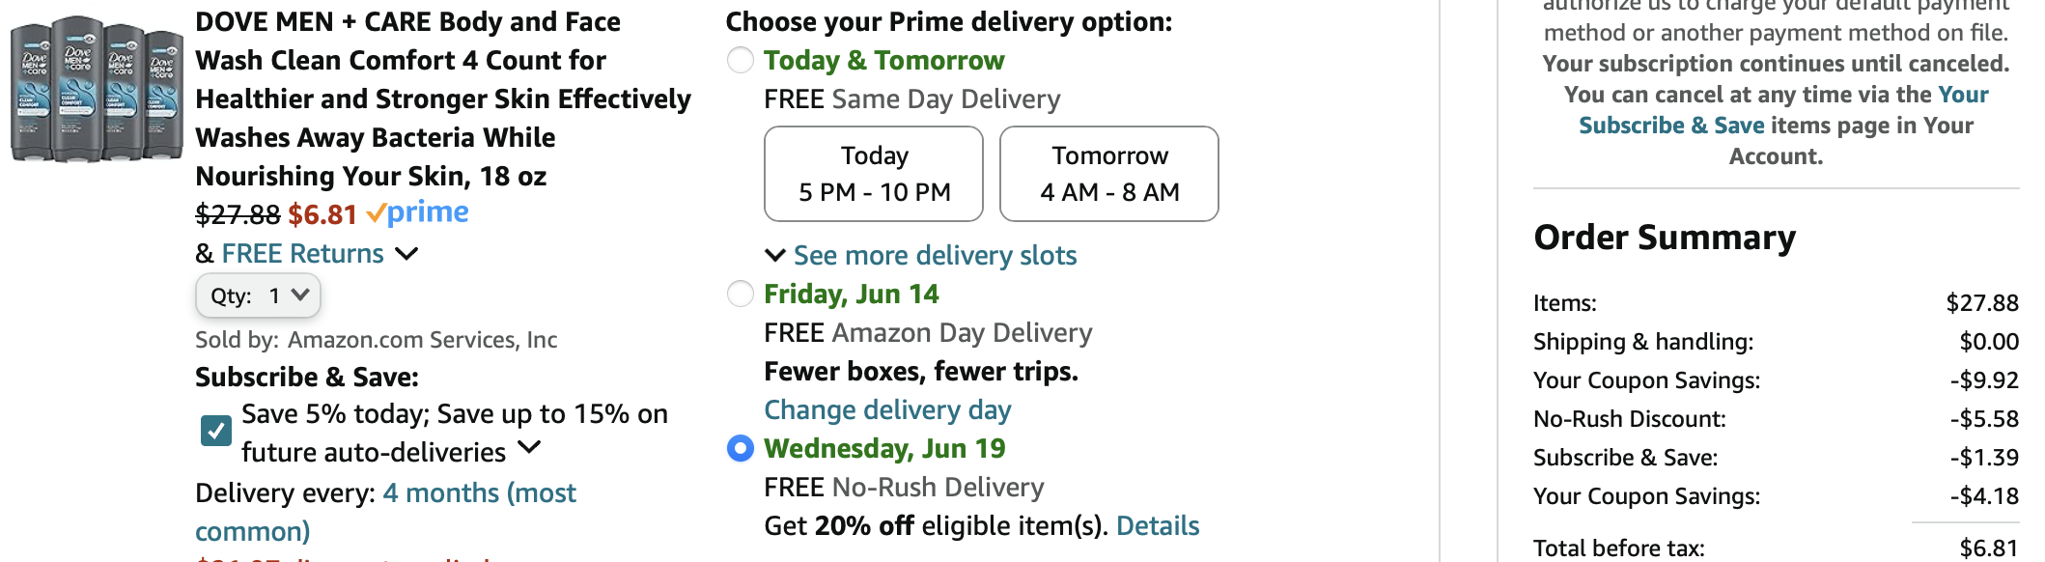Click the See more delivery slots chevron
Image resolution: width=2045 pixels, height=562 pixels.
coord(774,255)
